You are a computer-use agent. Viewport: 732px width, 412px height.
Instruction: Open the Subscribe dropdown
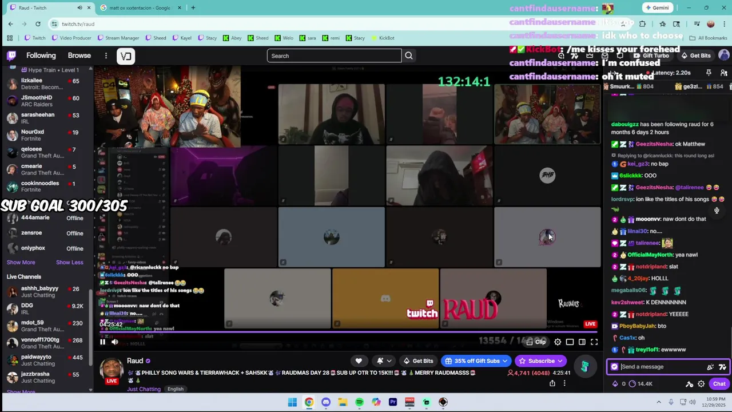540,361
